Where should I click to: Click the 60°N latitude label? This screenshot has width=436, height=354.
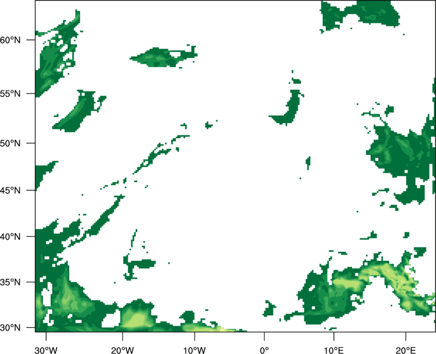tap(10, 40)
